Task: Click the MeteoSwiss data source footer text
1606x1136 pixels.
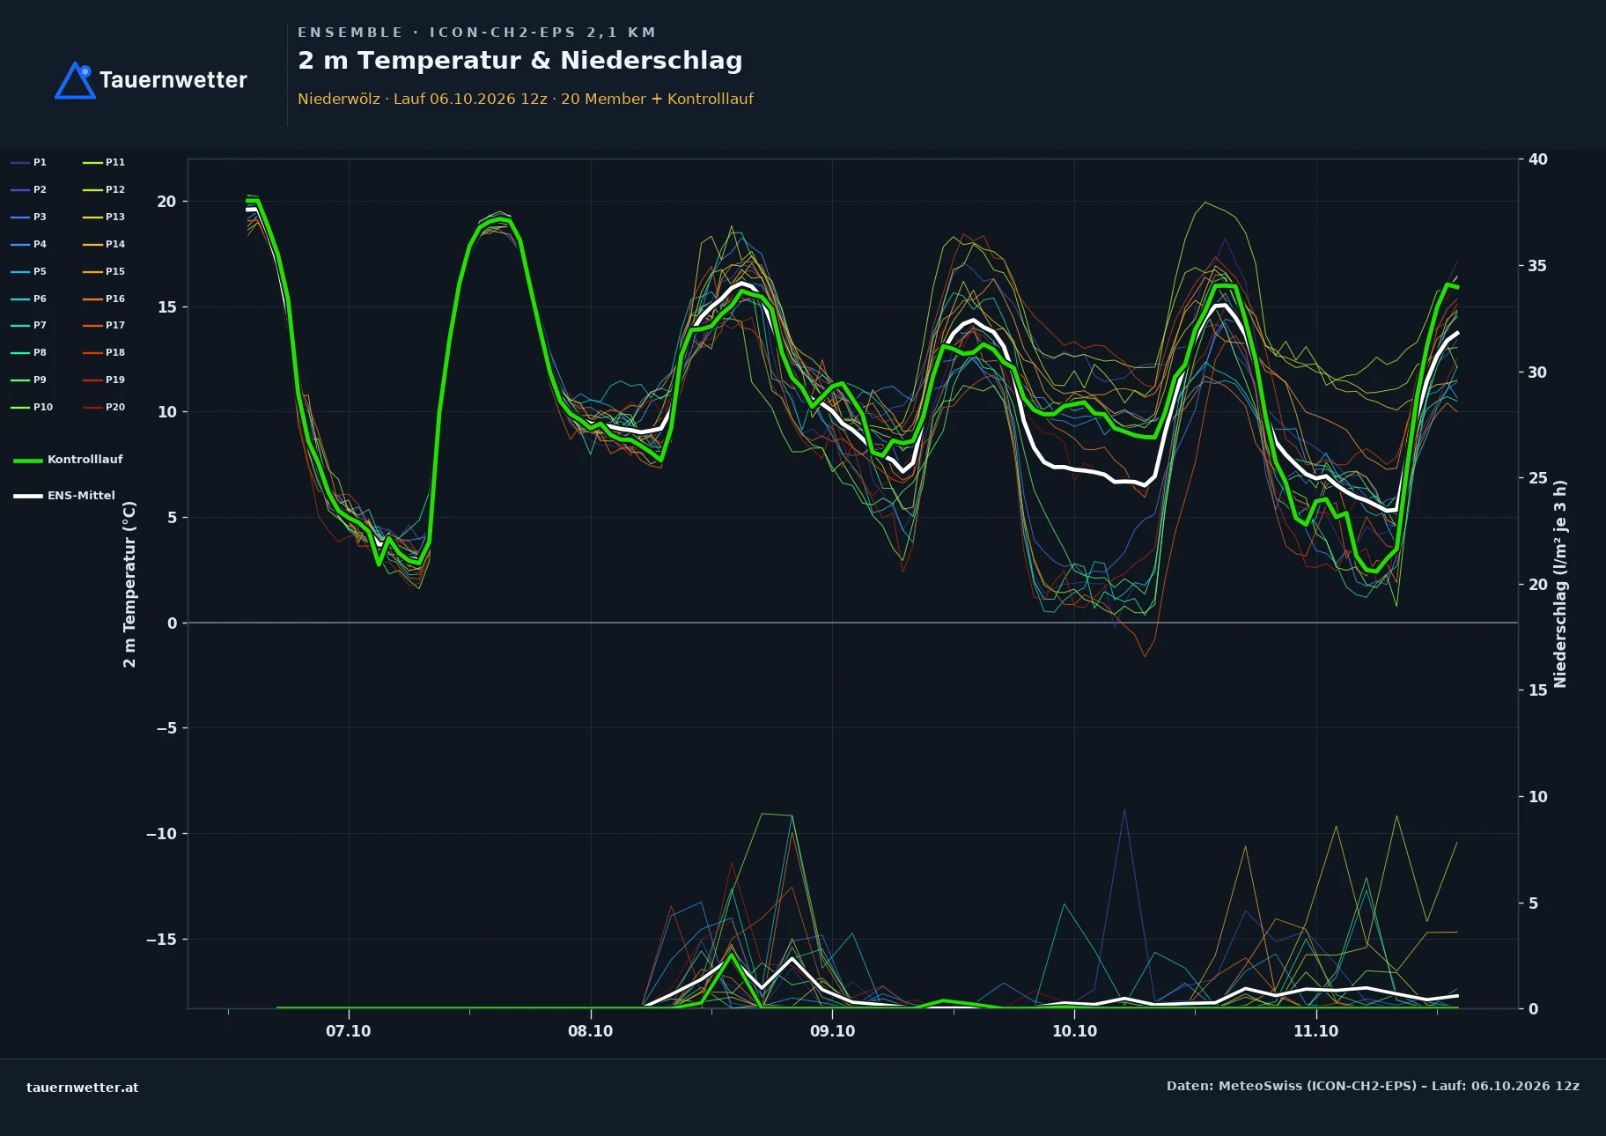Action: [1373, 1086]
